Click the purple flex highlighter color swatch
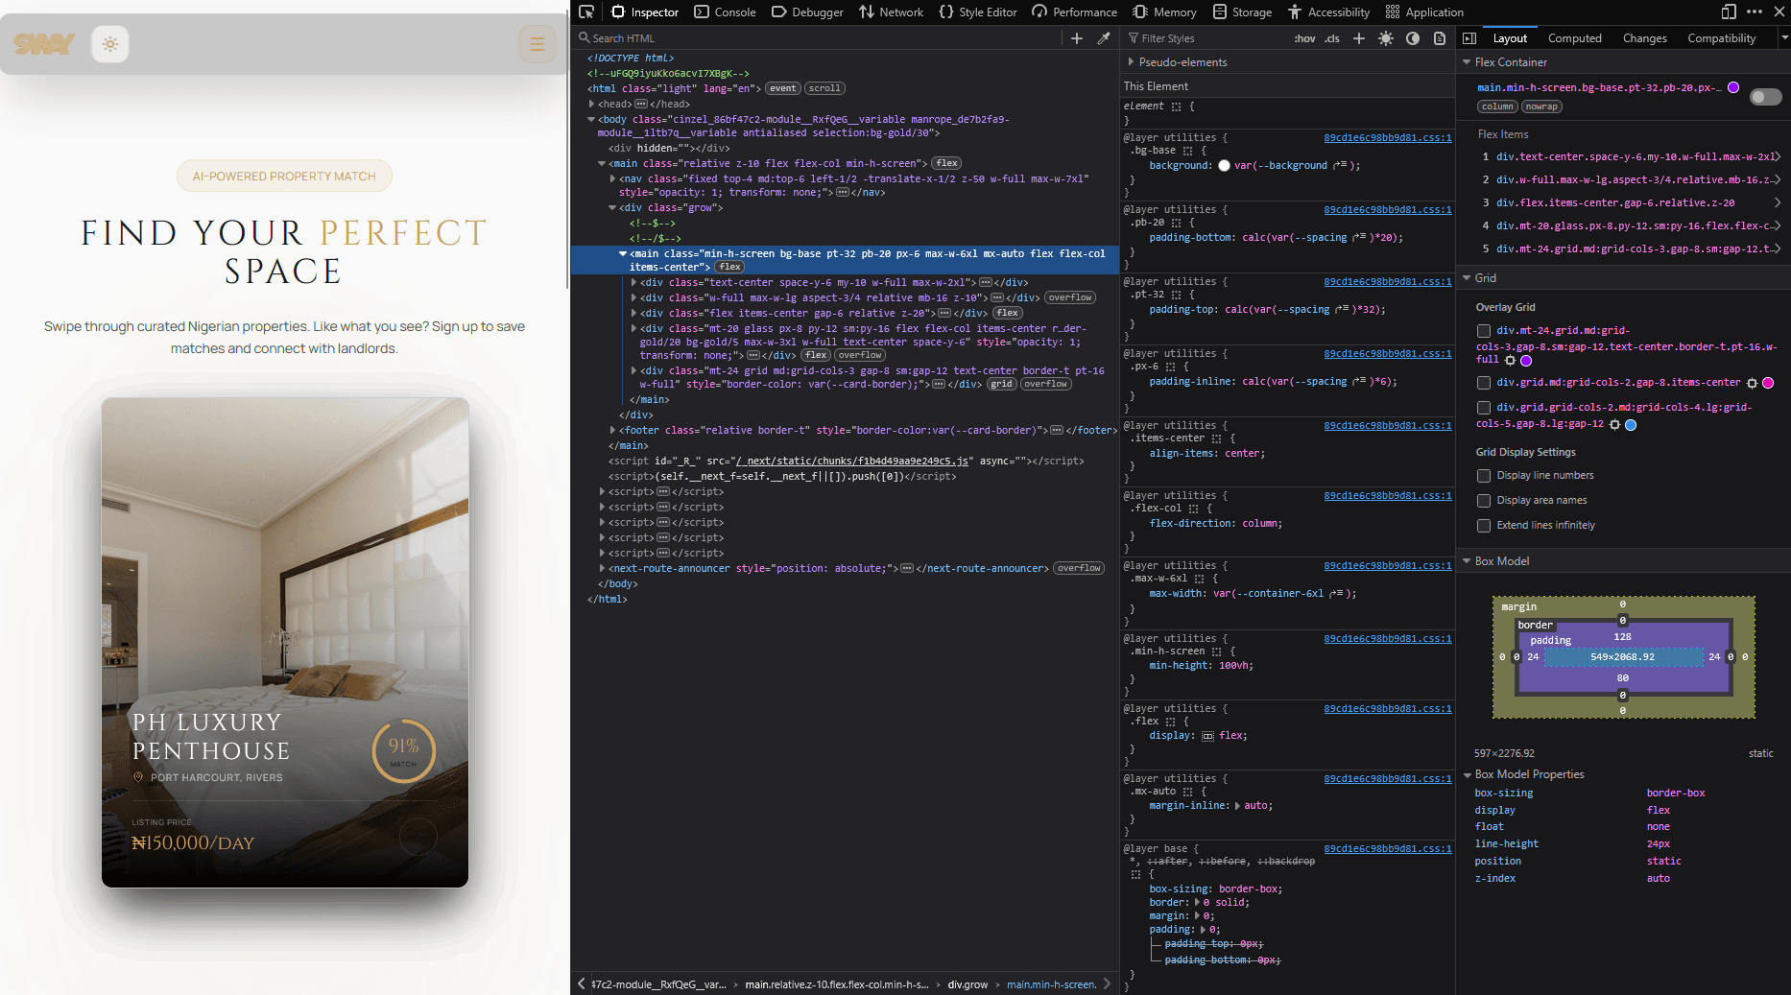The image size is (1791, 995). (1733, 86)
